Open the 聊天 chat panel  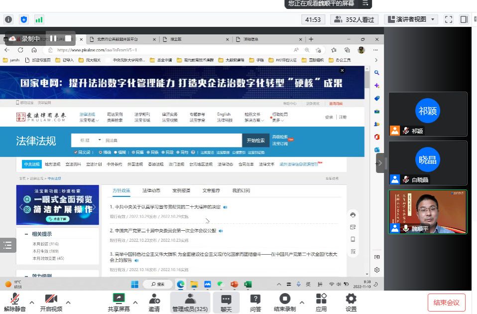(226, 302)
